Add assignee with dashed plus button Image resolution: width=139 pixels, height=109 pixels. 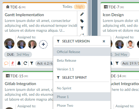(43, 44)
